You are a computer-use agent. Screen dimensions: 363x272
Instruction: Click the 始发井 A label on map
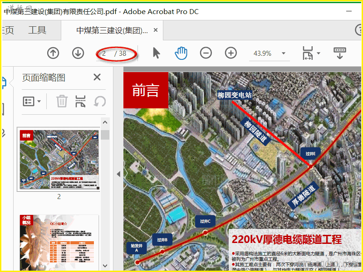click(x=137, y=248)
